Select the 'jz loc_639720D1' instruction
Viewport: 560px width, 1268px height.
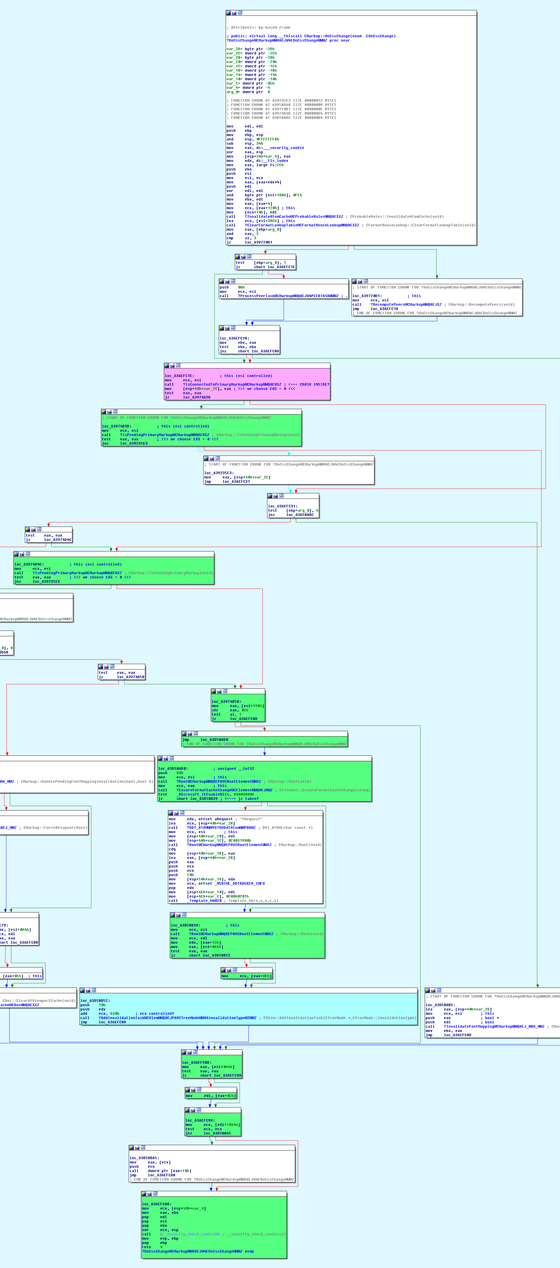tap(250, 242)
